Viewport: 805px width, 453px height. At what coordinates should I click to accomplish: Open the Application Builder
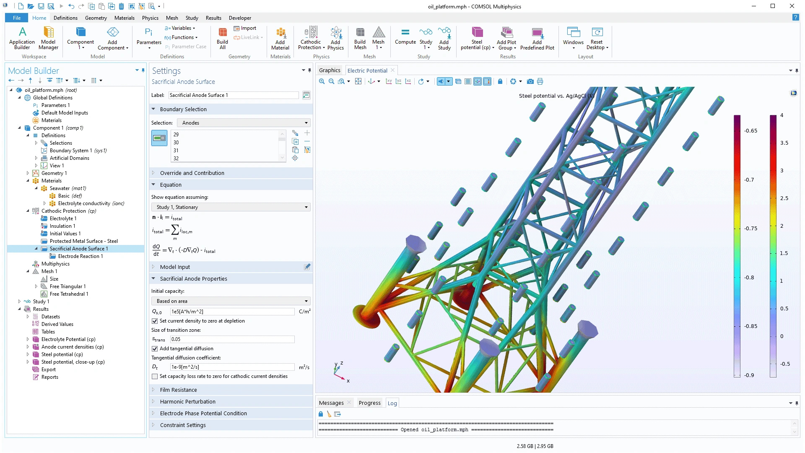click(x=22, y=38)
